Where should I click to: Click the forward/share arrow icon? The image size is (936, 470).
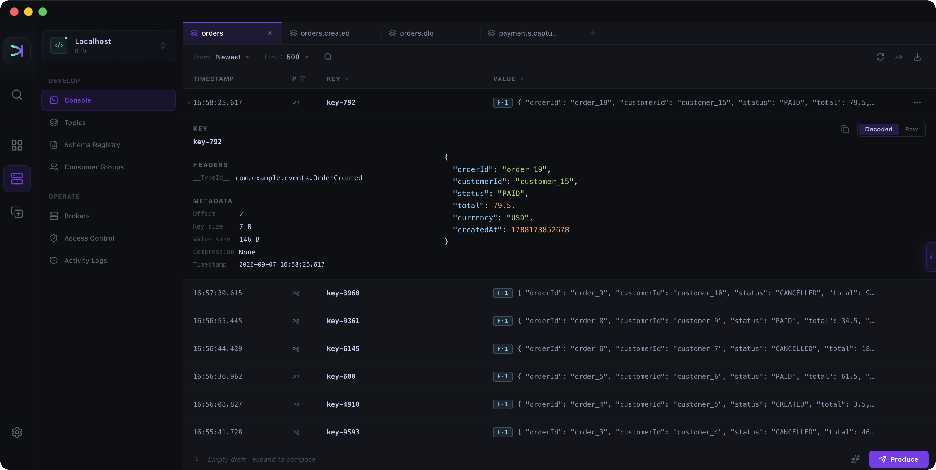899,57
